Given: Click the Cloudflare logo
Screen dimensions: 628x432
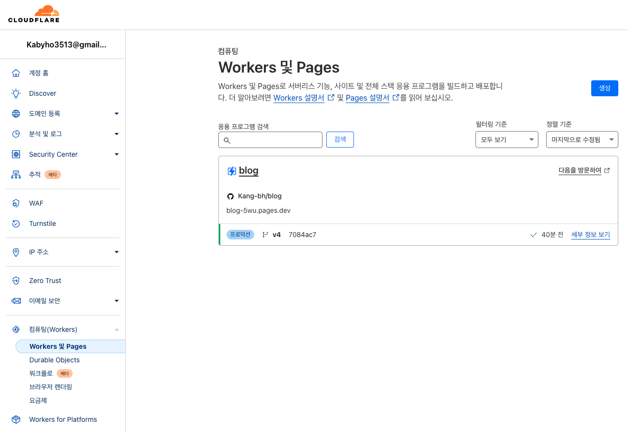Looking at the screenshot, I should click(x=34, y=14).
